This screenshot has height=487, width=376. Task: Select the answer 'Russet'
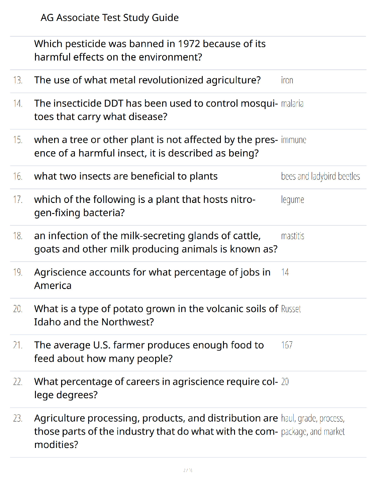coord(291,309)
